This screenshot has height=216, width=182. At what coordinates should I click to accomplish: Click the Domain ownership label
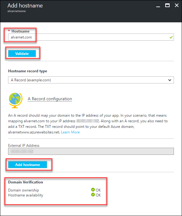[x=23, y=190]
